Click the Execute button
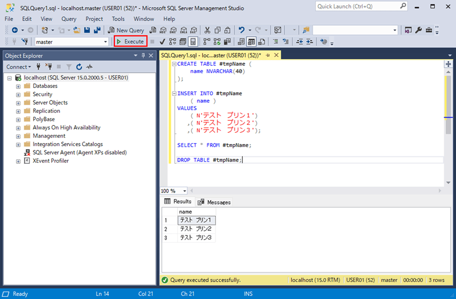456x299 pixels. [x=130, y=42]
